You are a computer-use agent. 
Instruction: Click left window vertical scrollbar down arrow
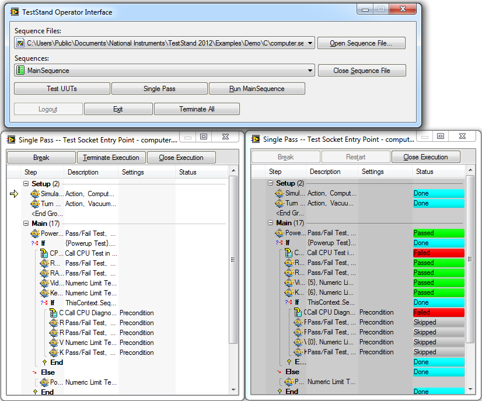click(233, 389)
